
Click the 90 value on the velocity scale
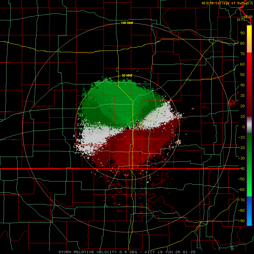(x=242, y=33)
